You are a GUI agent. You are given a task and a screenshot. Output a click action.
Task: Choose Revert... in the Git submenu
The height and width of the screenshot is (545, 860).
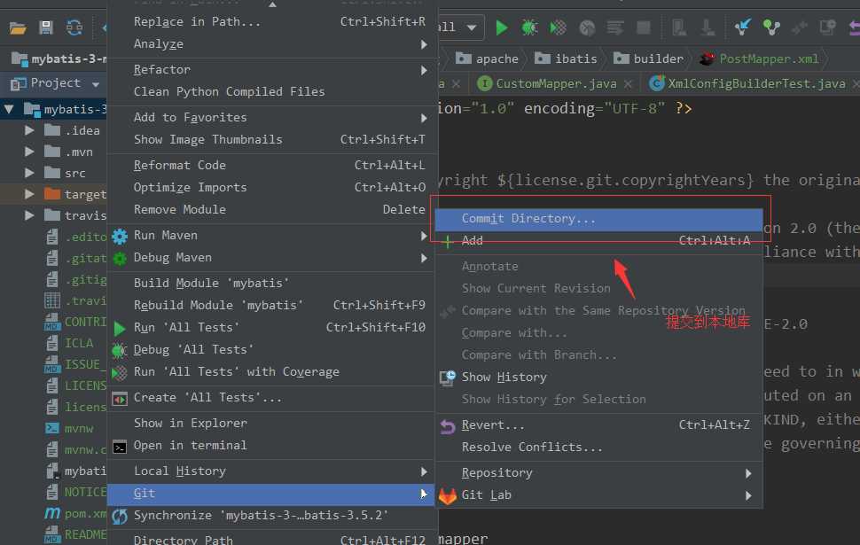pos(599,425)
